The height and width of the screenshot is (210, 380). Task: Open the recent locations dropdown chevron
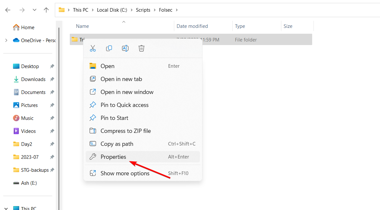[34, 10]
